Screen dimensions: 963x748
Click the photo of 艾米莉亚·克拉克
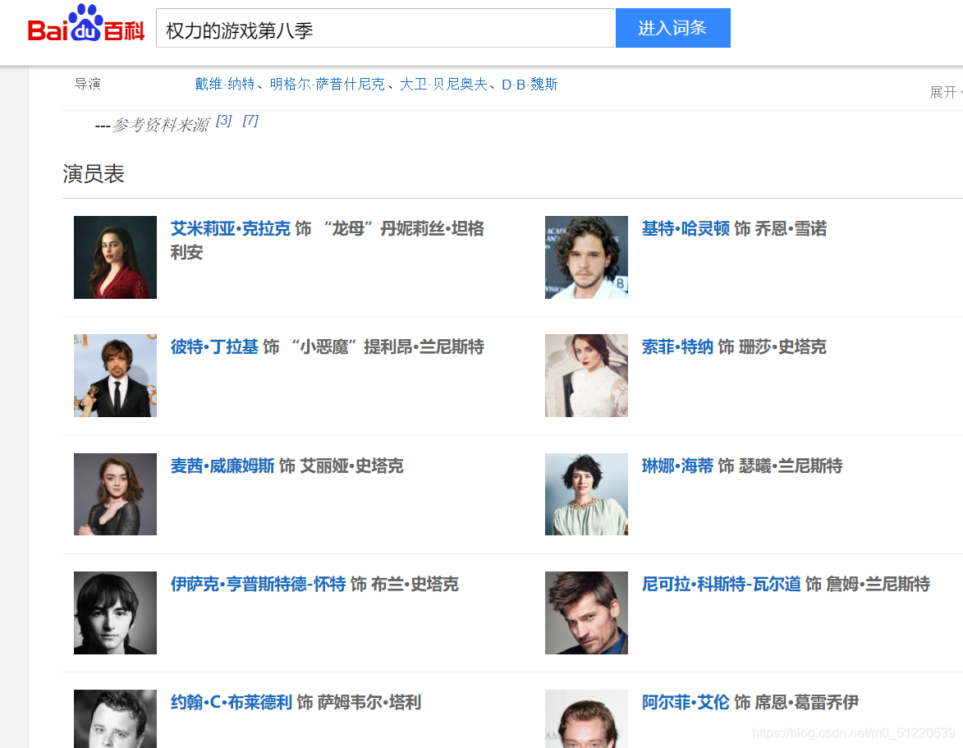click(115, 257)
